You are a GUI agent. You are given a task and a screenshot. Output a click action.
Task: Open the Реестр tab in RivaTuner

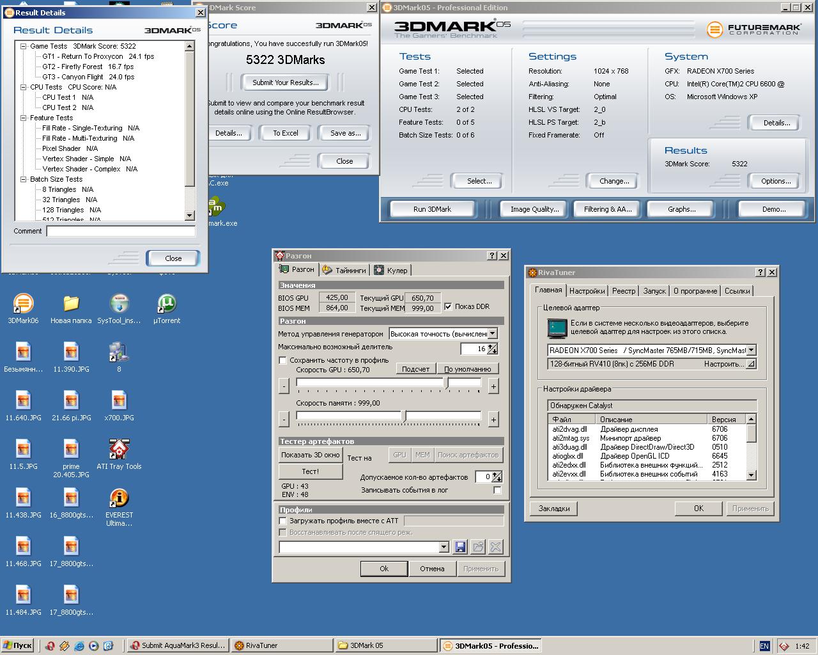(624, 291)
